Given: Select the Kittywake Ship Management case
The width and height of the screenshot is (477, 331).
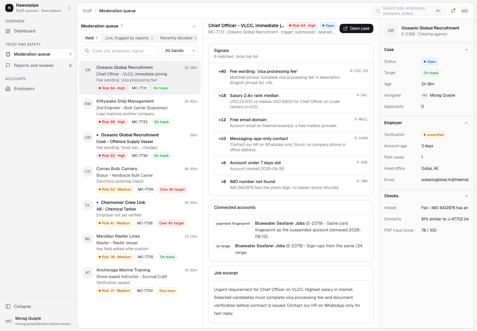Looking at the screenshot, I should tap(140, 112).
